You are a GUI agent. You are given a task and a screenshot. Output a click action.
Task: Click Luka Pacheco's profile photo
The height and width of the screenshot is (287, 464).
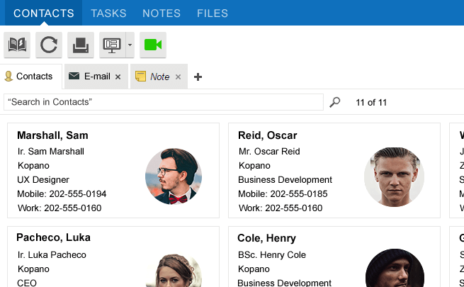tap(174, 270)
